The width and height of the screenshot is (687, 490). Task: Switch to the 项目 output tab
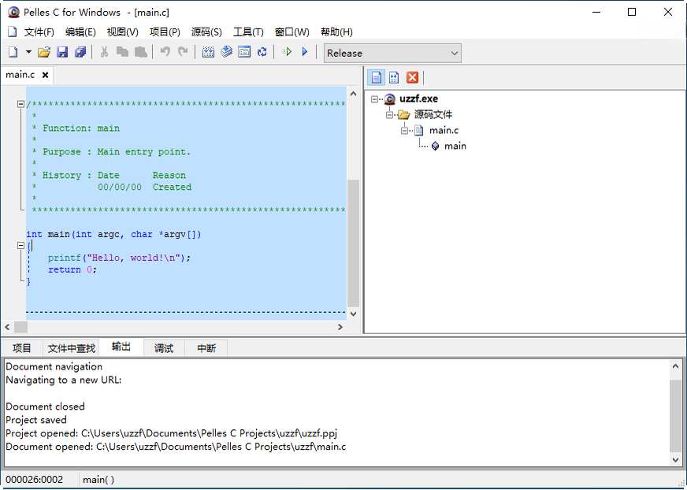point(22,348)
